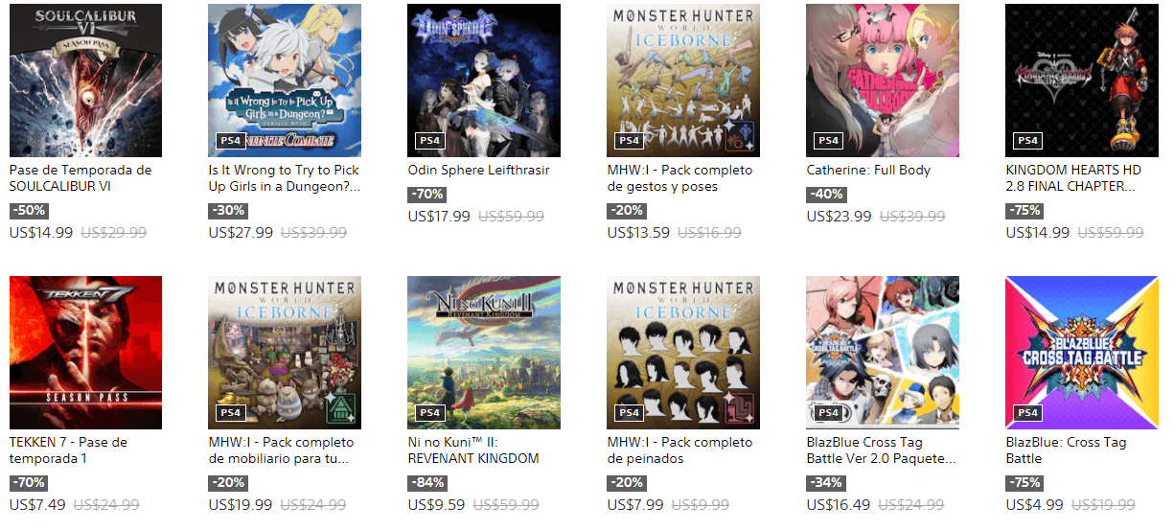Click the -75% discount badge under Kingdom Hearts

click(x=1024, y=211)
